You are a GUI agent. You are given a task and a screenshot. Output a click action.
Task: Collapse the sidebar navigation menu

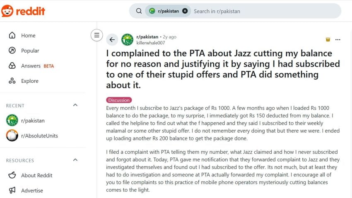[96, 35]
